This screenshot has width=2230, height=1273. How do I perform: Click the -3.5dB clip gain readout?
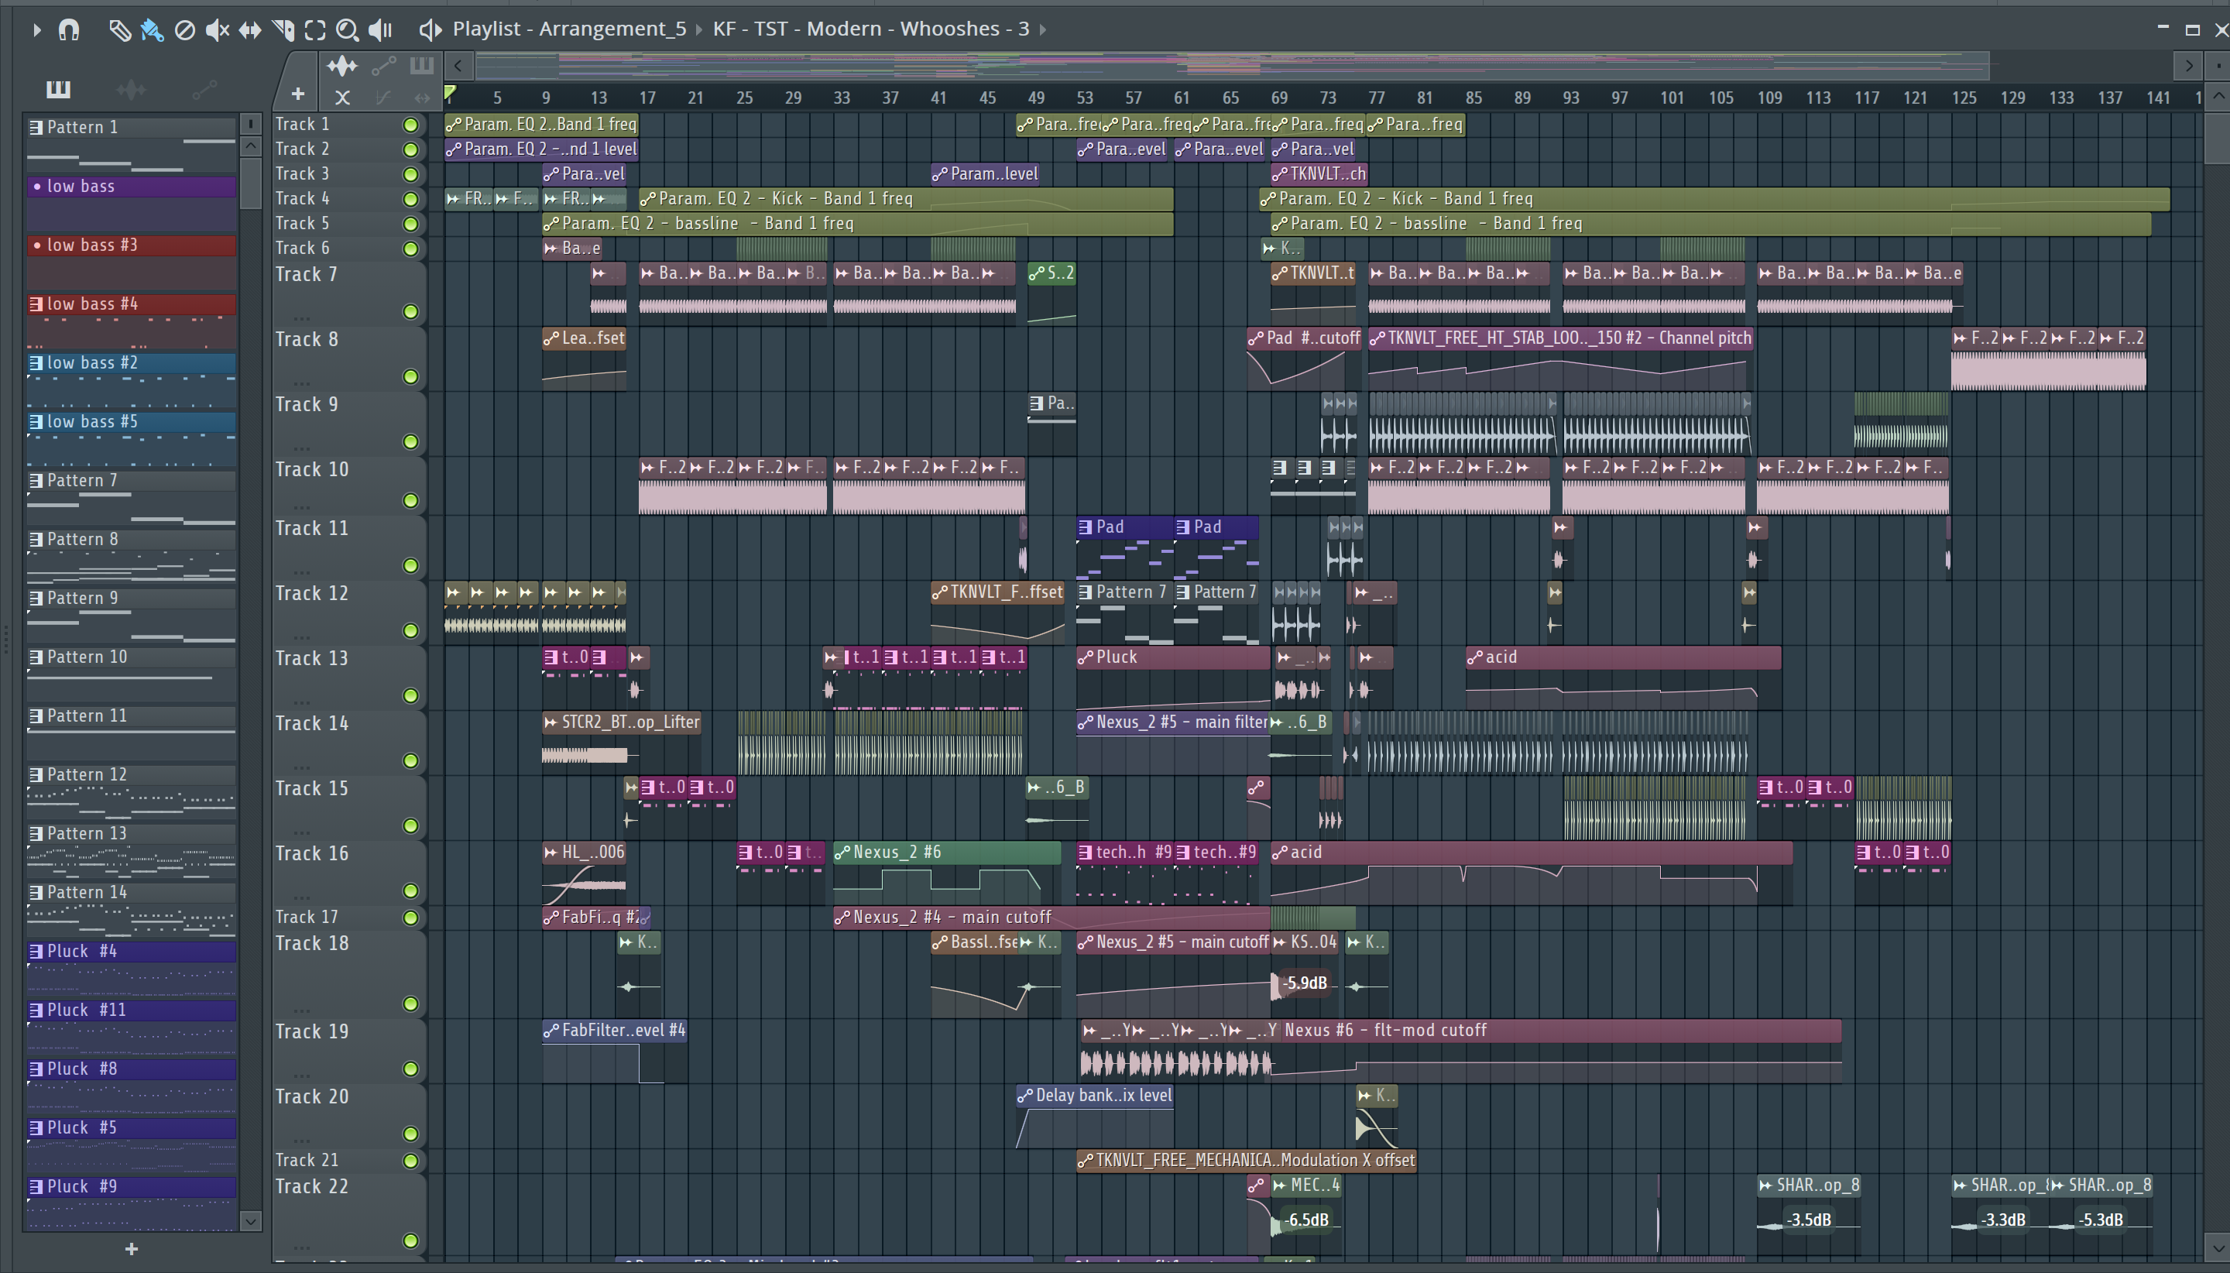click(x=1810, y=1220)
